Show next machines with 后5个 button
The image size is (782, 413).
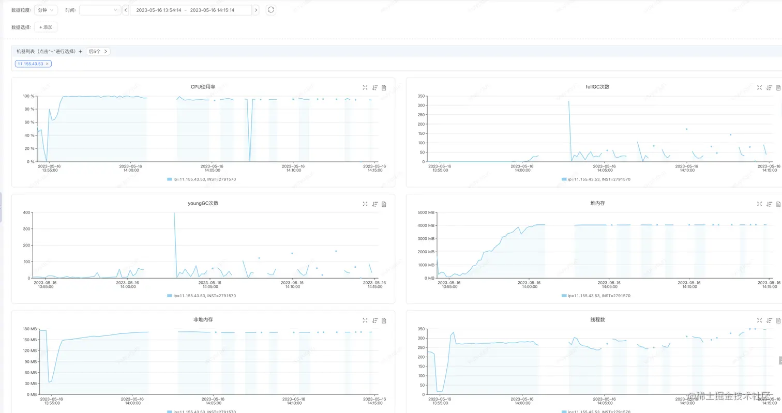click(98, 52)
